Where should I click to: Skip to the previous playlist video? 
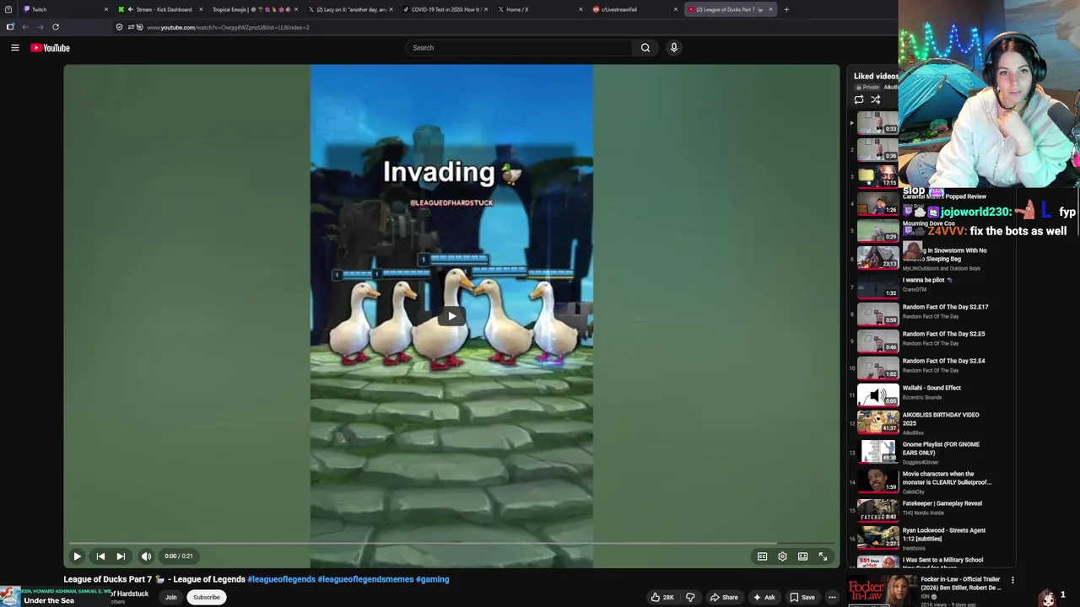pyautogui.click(x=100, y=556)
